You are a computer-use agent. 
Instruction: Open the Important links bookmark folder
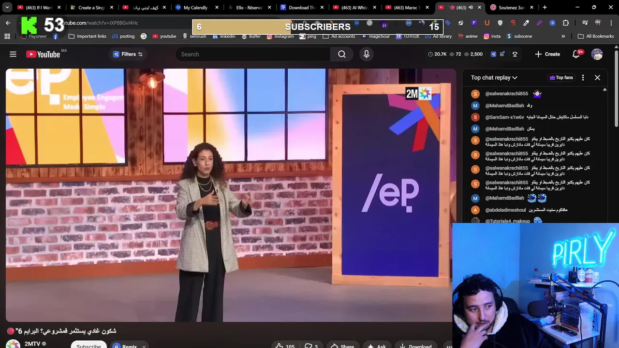click(x=88, y=36)
